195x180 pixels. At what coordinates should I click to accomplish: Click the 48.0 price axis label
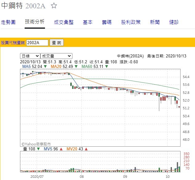[186, 140]
